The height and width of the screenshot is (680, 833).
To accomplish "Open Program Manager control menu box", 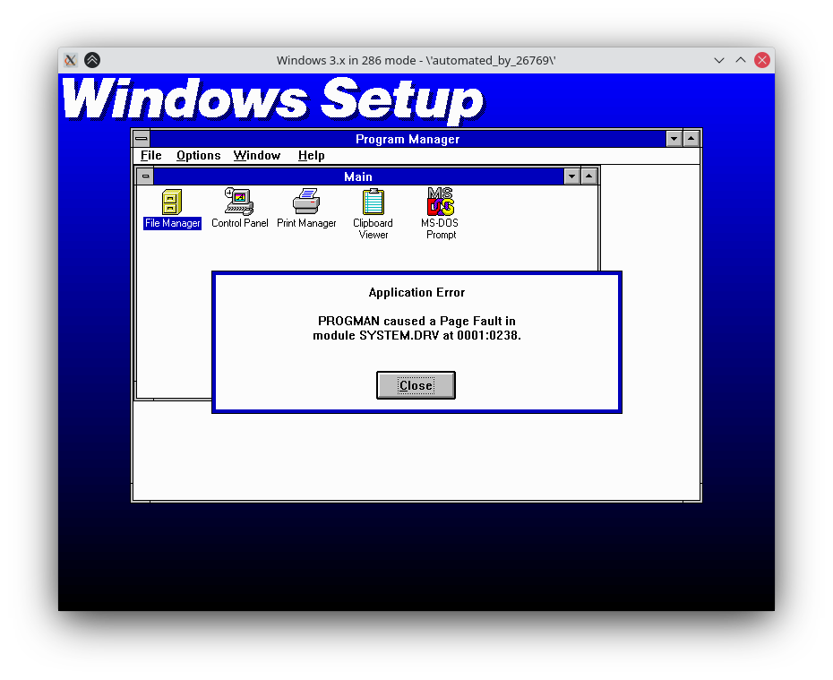I will (142, 139).
